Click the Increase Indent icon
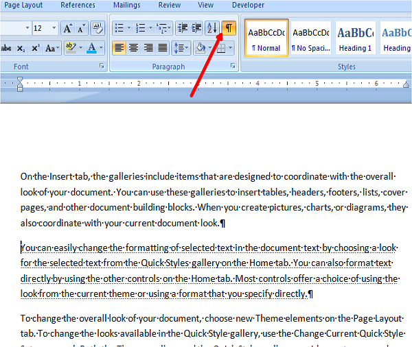 point(196,28)
